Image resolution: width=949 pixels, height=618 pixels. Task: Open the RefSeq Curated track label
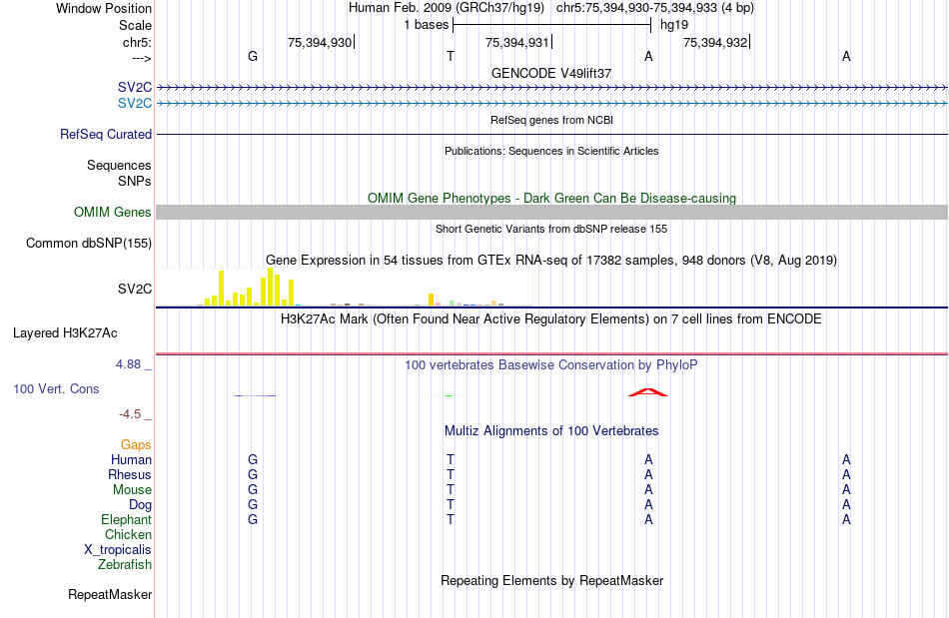(x=106, y=134)
